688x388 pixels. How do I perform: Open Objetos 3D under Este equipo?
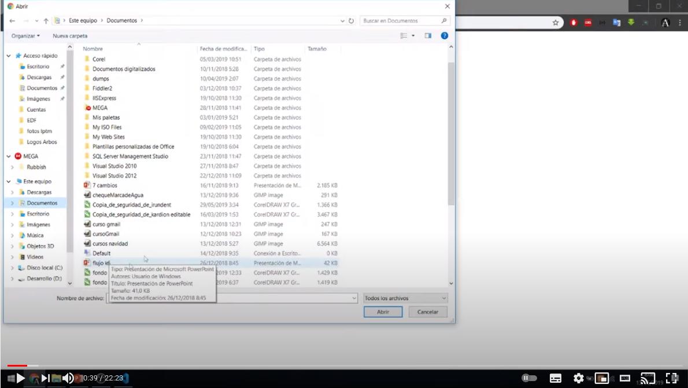point(40,246)
